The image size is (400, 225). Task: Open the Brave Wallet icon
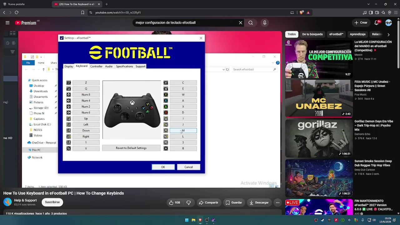[377, 12]
